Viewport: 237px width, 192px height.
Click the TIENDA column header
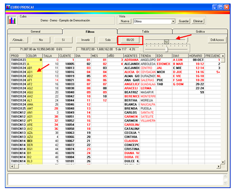[x=148, y=56]
